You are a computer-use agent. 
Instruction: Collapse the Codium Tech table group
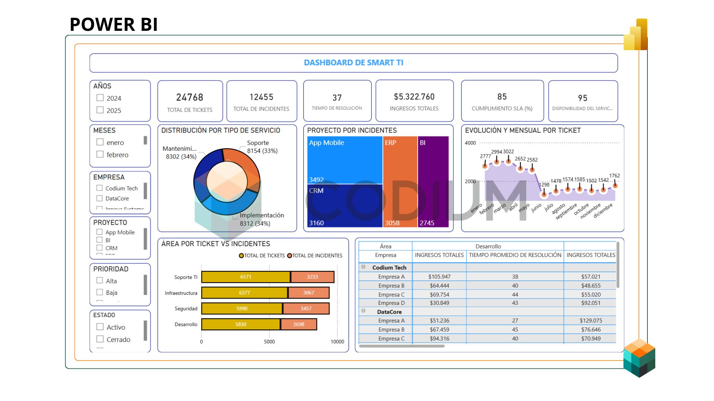click(x=364, y=267)
